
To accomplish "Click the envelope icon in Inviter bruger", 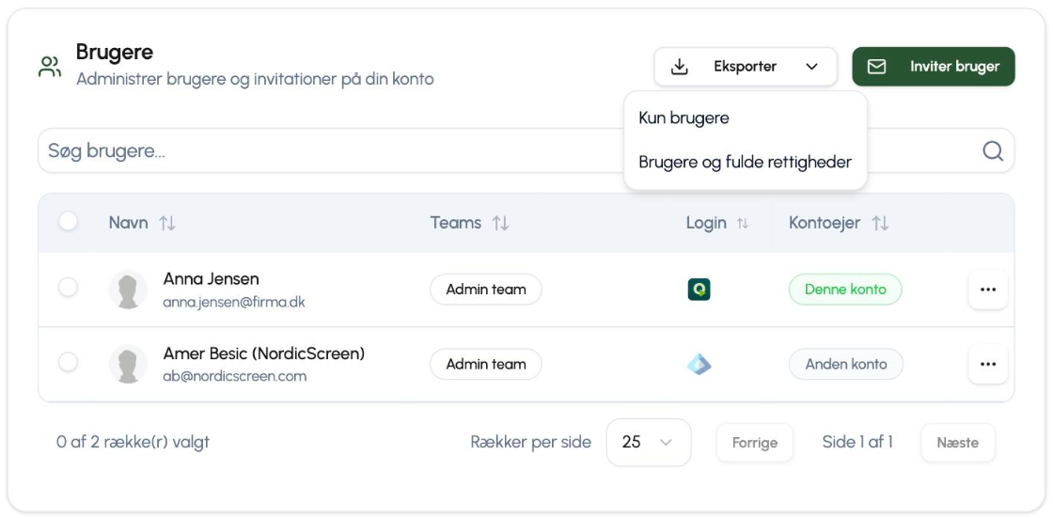I will pos(876,67).
